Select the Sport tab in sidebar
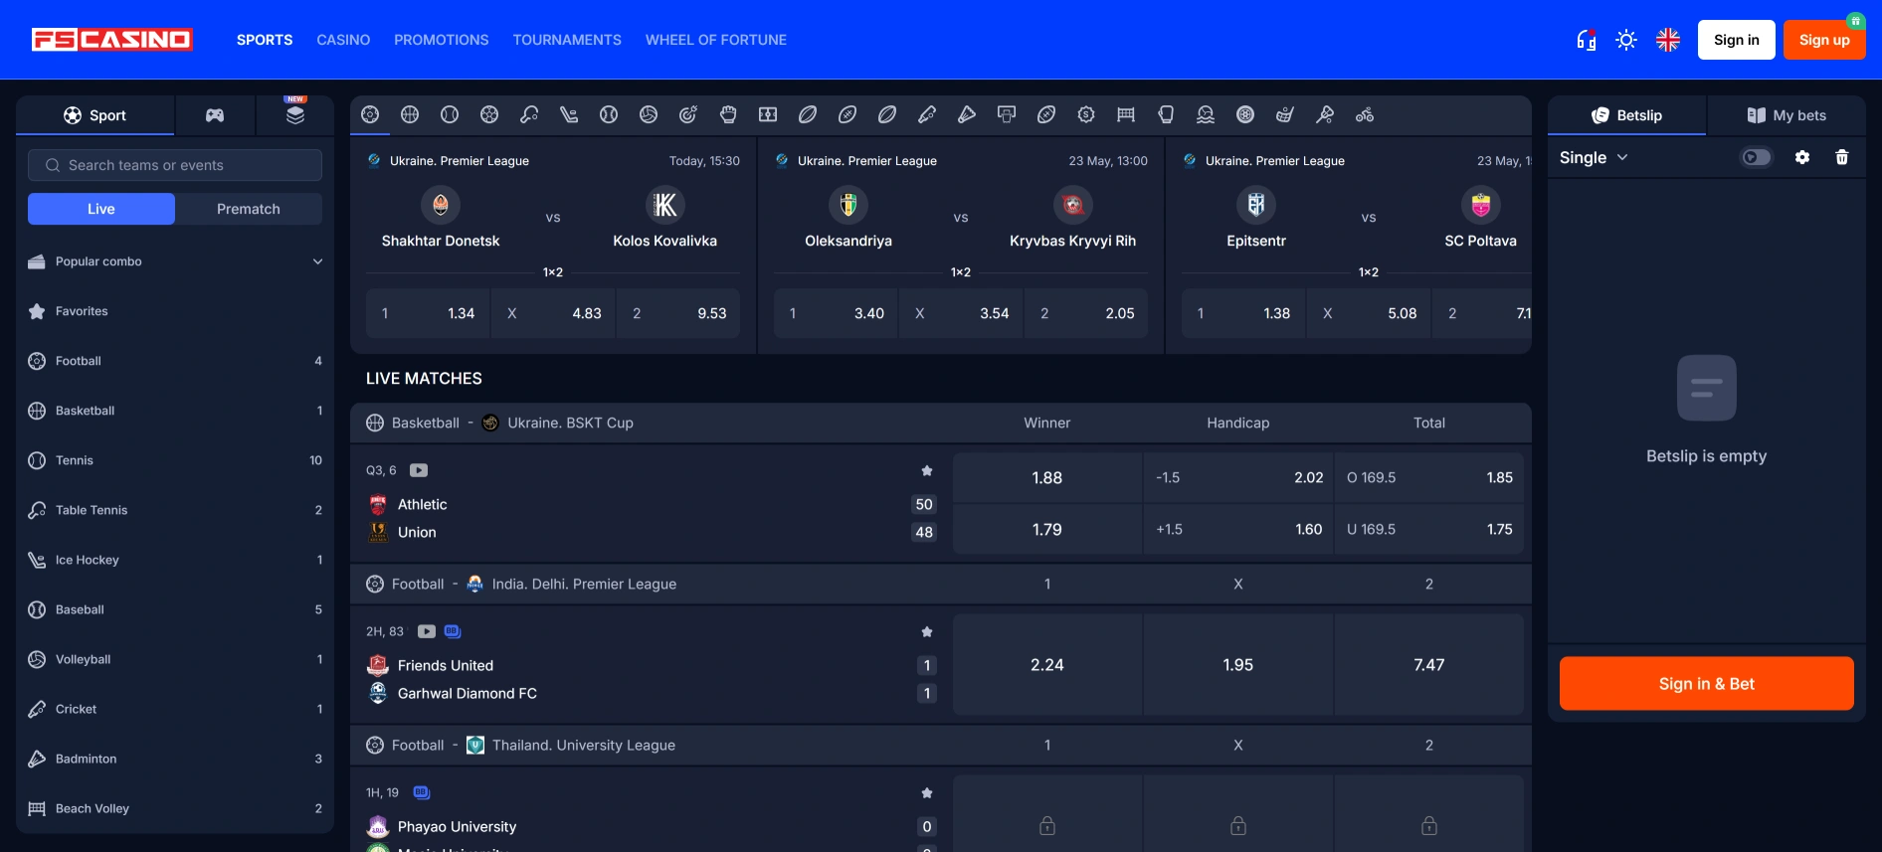This screenshot has width=1882, height=852. tap(95, 115)
